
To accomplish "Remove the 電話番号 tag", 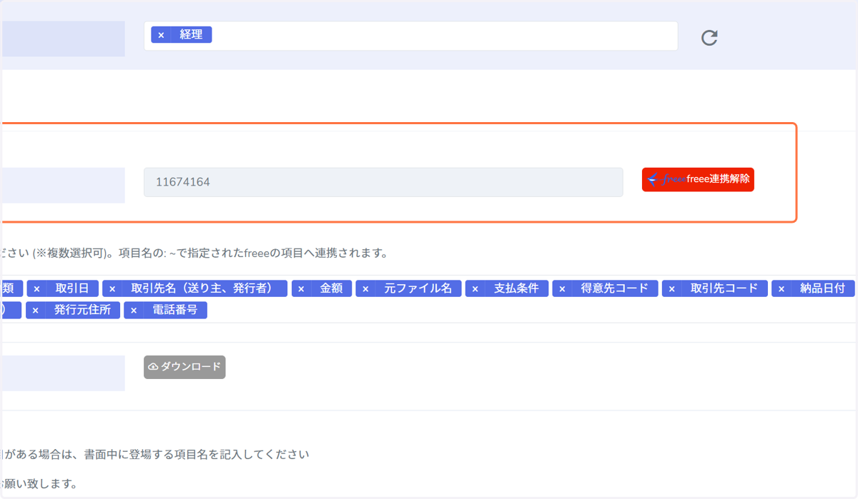I will pyautogui.click(x=133, y=311).
